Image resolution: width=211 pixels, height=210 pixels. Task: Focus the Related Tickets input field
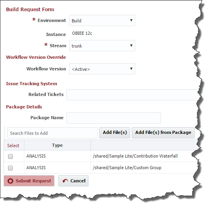point(133,95)
